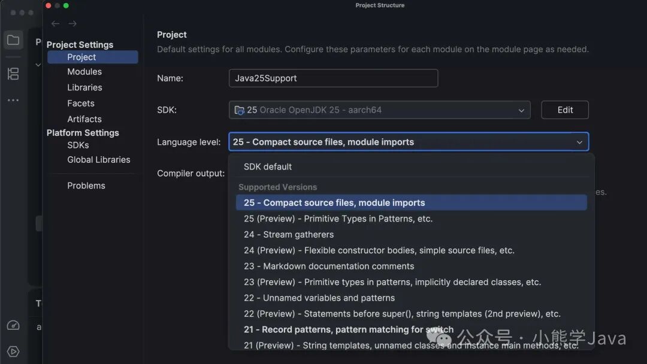The image size is (647, 364).
Task: Click the back navigation arrow
Action: point(55,23)
